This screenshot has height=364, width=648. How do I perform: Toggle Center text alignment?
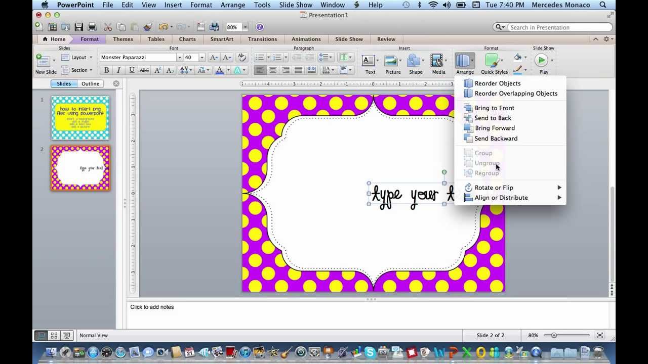point(273,70)
